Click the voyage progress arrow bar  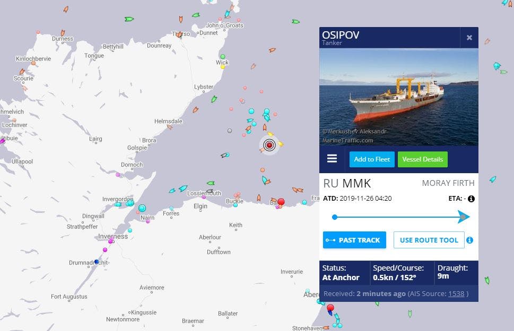coord(401,217)
